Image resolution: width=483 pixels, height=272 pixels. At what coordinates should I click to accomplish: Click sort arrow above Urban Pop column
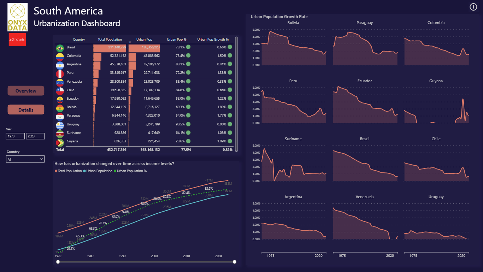click(x=130, y=42)
